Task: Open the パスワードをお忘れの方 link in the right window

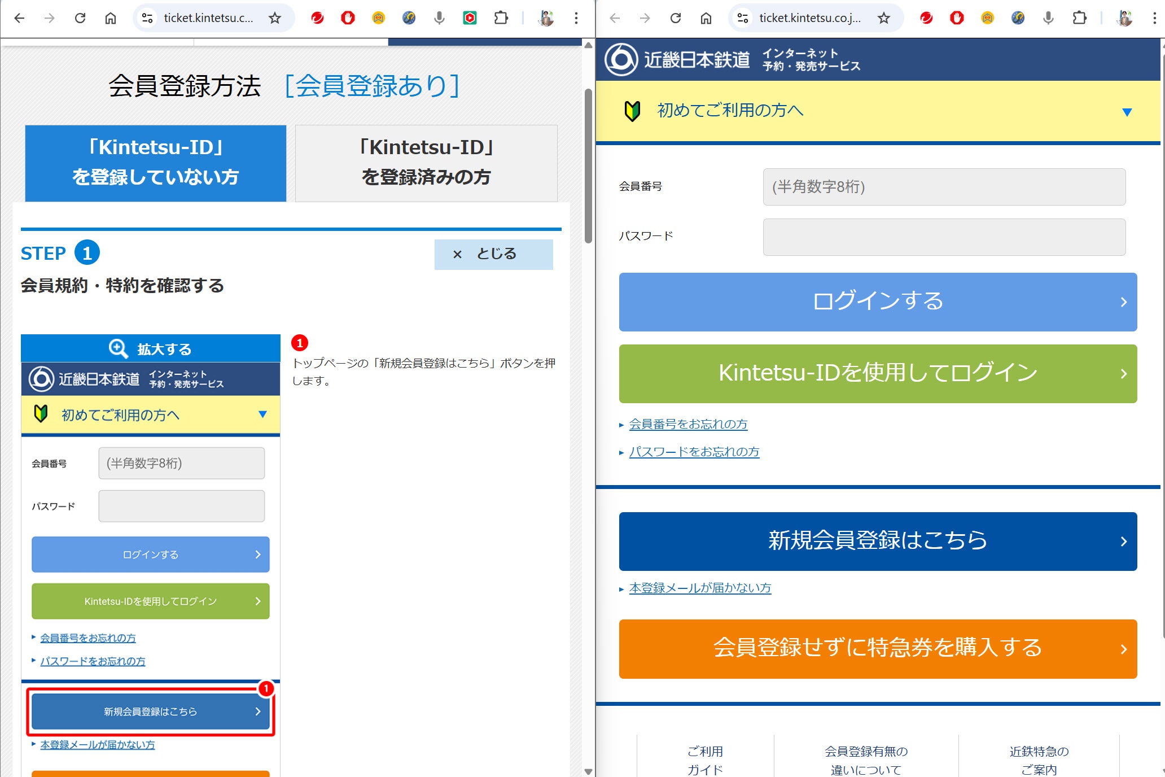Action: pyautogui.click(x=694, y=452)
